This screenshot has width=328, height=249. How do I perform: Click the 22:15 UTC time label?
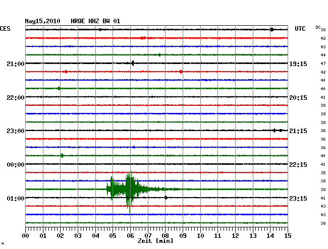(298, 165)
